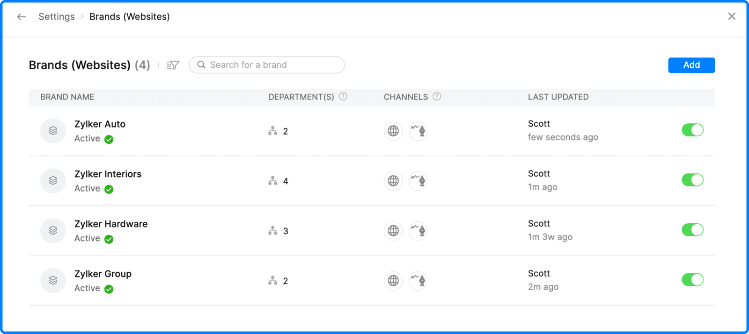Screen dimensions: 749x334
Task: Click Zylker Hardware website globe channel icon
Action: pyautogui.click(x=393, y=231)
